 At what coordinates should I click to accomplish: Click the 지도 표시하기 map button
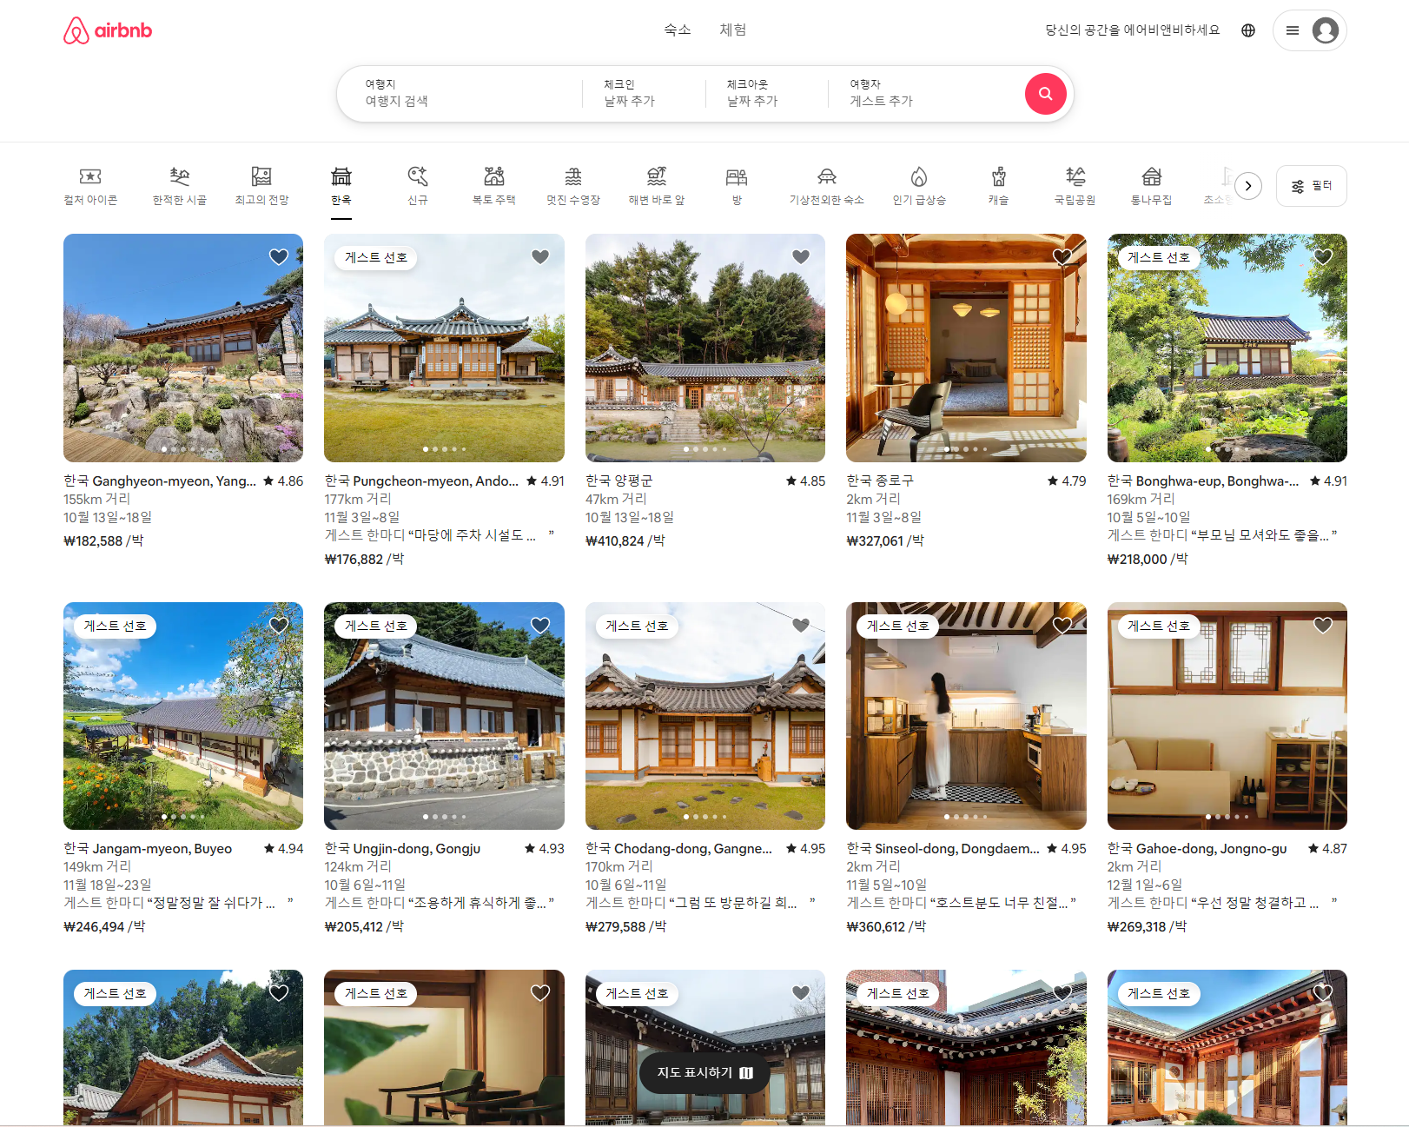coord(704,1073)
